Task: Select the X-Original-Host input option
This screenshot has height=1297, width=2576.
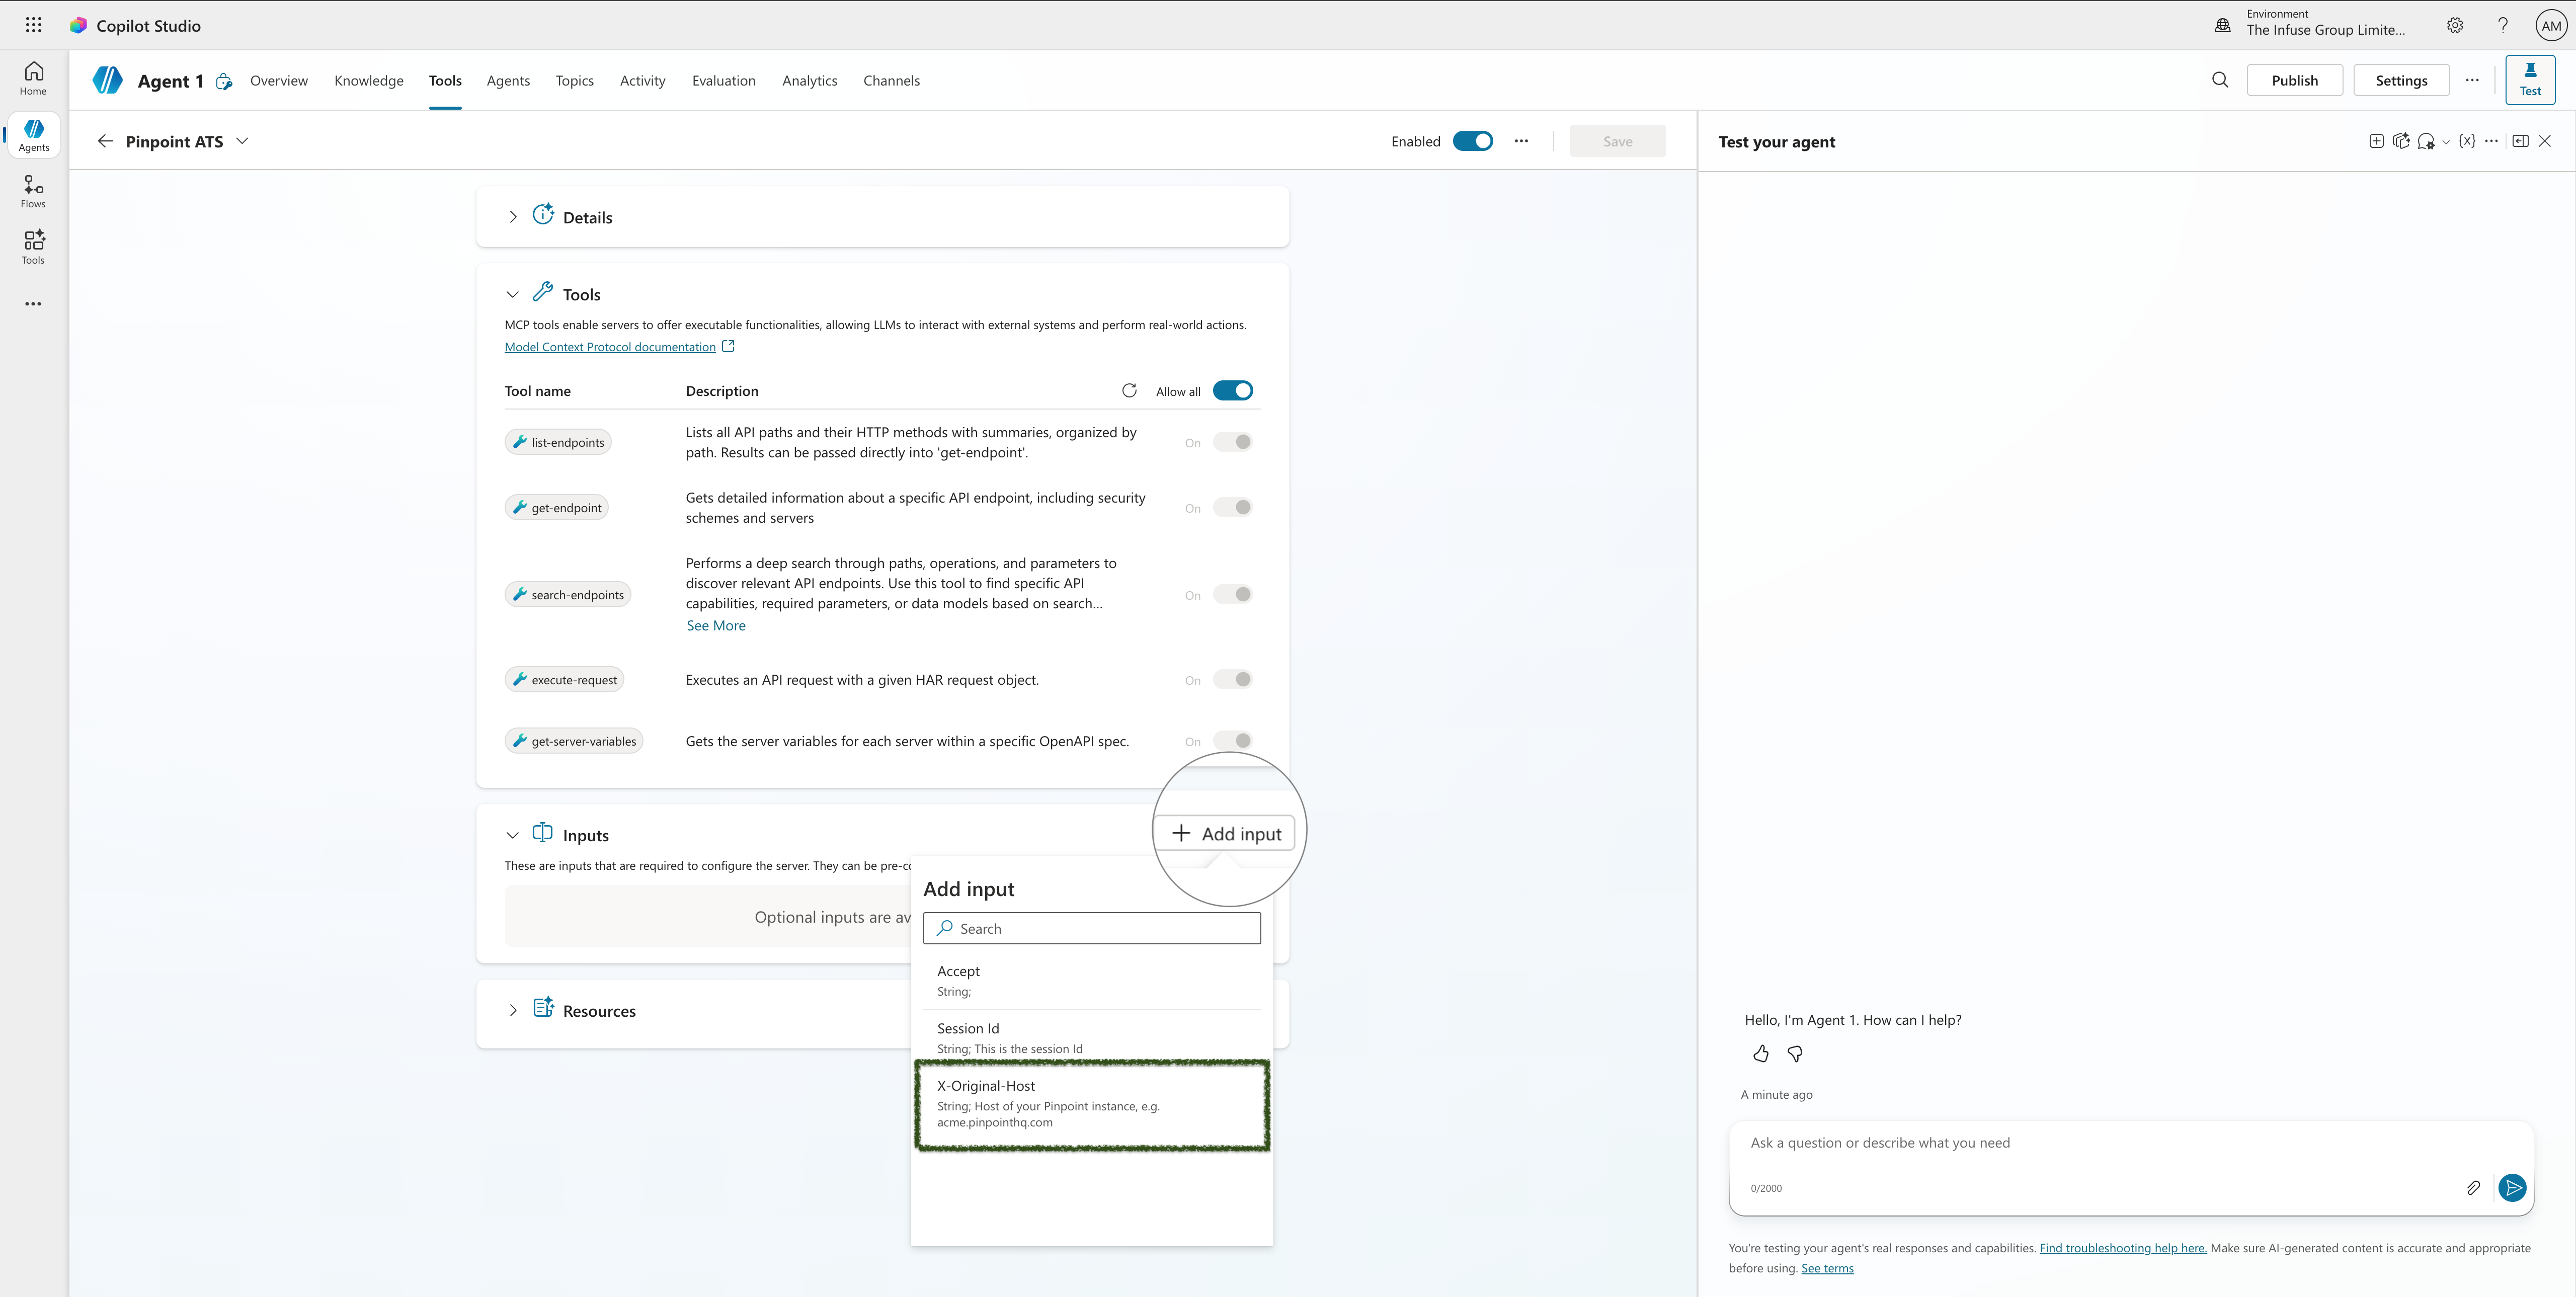Action: 1092,1104
